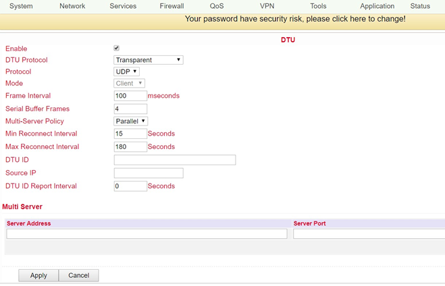This screenshot has width=445, height=286.
Task: Focus the Frame Interval field
Action: [130, 96]
